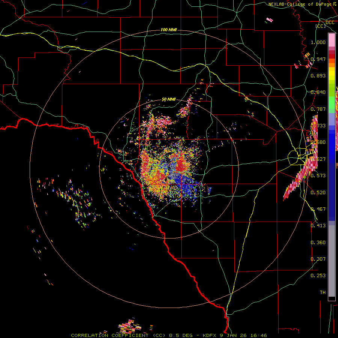
Task: Click the CORRELATION COEFFICIENT (CC) caption text
Action: pos(118,335)
